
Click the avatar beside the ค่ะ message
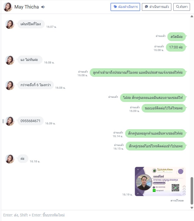[x=10, y=159]
